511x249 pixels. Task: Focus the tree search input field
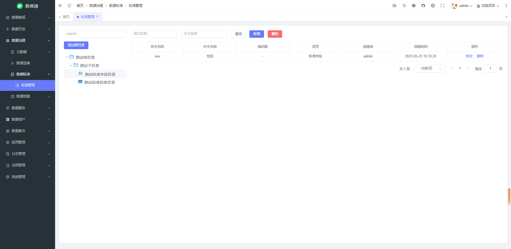tap(95, 34)
